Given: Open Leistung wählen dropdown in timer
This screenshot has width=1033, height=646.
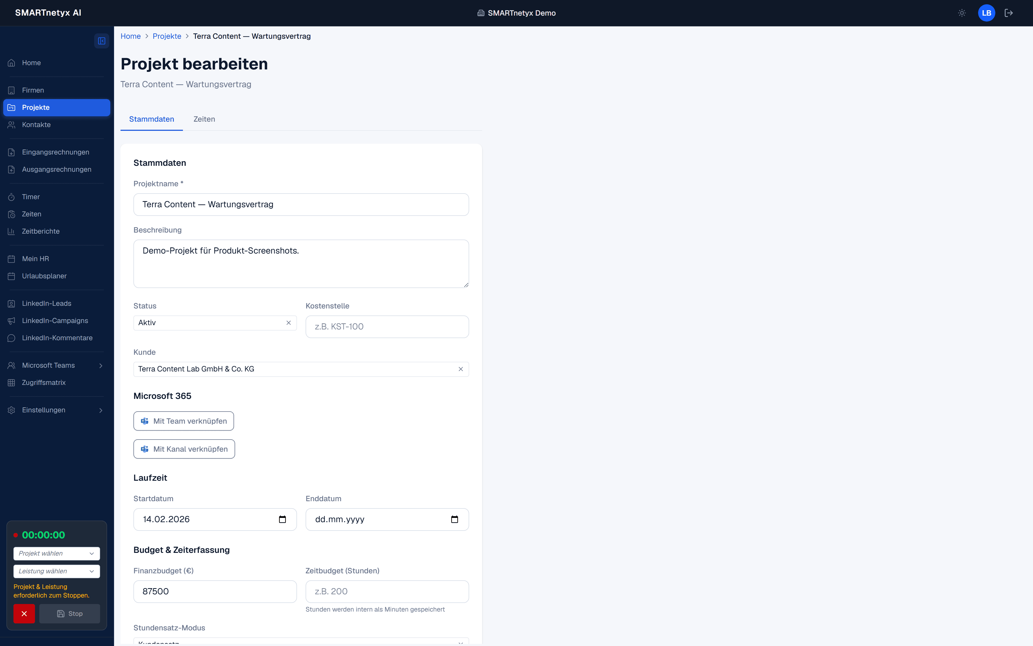Looking at the screenshot, I should click(57, 571).
